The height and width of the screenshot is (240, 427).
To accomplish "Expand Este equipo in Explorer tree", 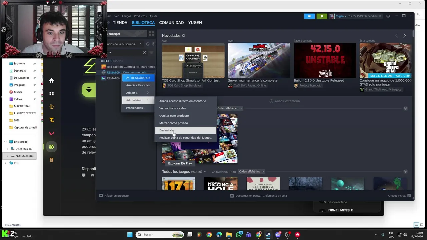I will 5,142.
